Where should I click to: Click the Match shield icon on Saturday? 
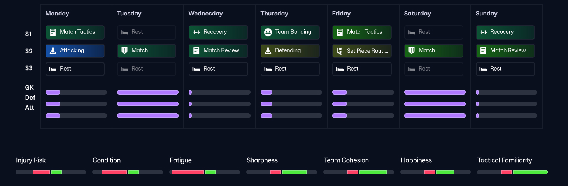[411, 51]
